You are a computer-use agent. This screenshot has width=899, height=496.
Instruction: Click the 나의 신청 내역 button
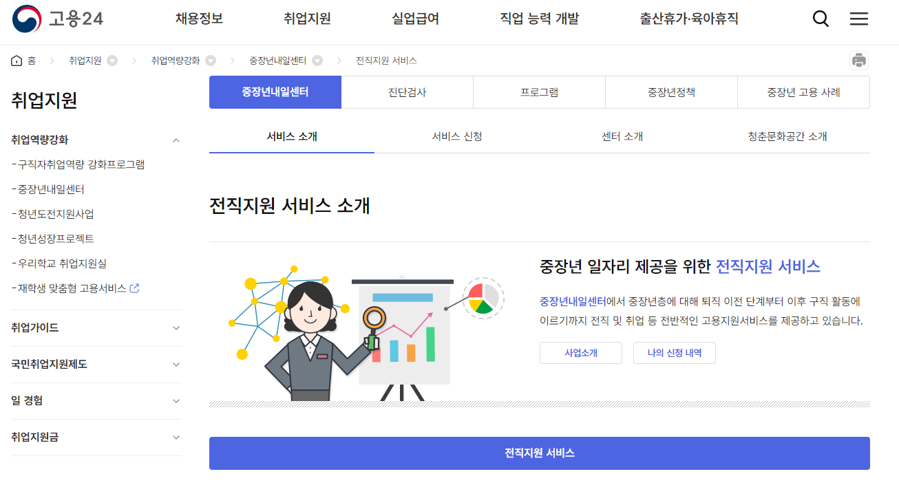click(675, 353)
